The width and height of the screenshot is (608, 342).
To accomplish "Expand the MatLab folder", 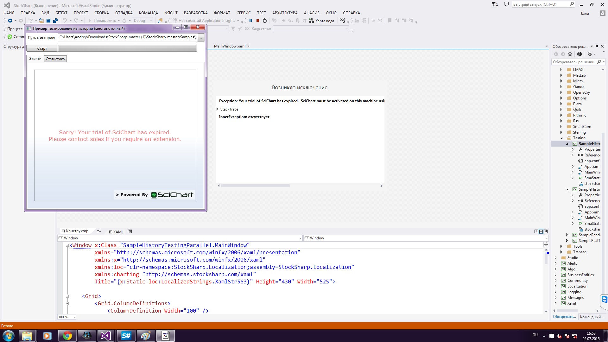I will coord(561,75).
